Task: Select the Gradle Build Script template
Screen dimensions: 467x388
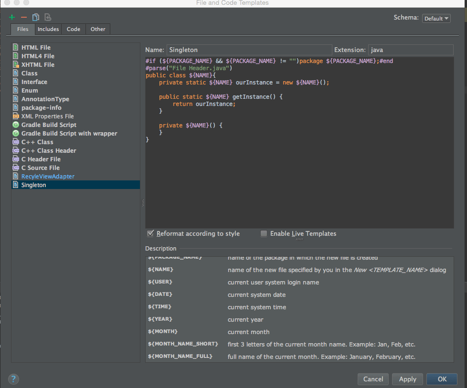Action: coord(75,125)
